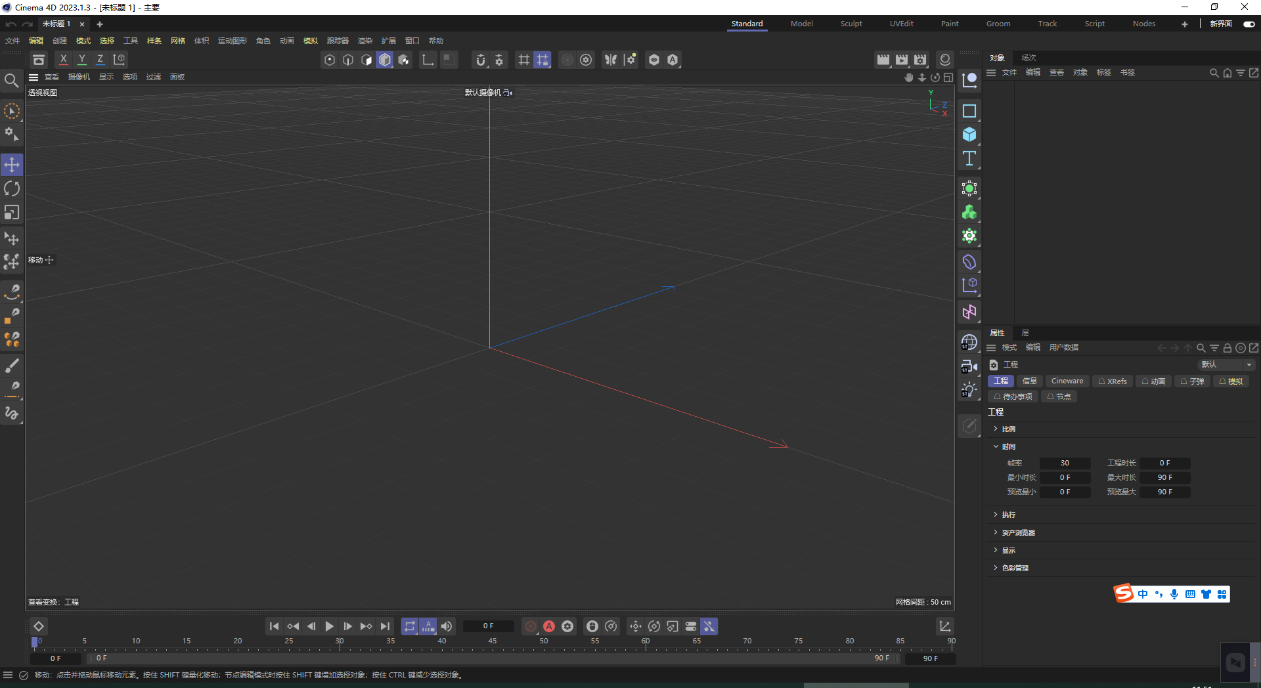
Task: Click the 信息 button in attributes
Action: pyautogui.click(x=1029, y=381)
